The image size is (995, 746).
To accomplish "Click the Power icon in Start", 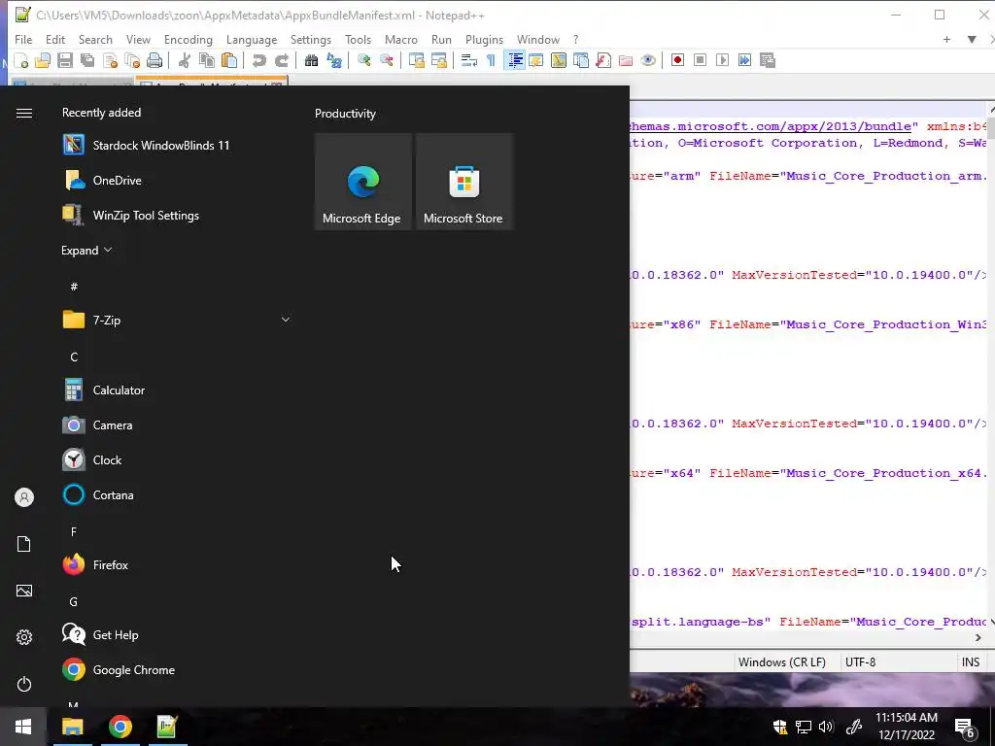I will (x=24, y=684).
